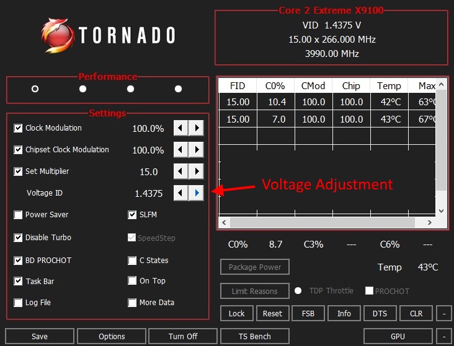Click the Reset button
The width and height of the screenshot is (454, 346).
tap(272, 313)
